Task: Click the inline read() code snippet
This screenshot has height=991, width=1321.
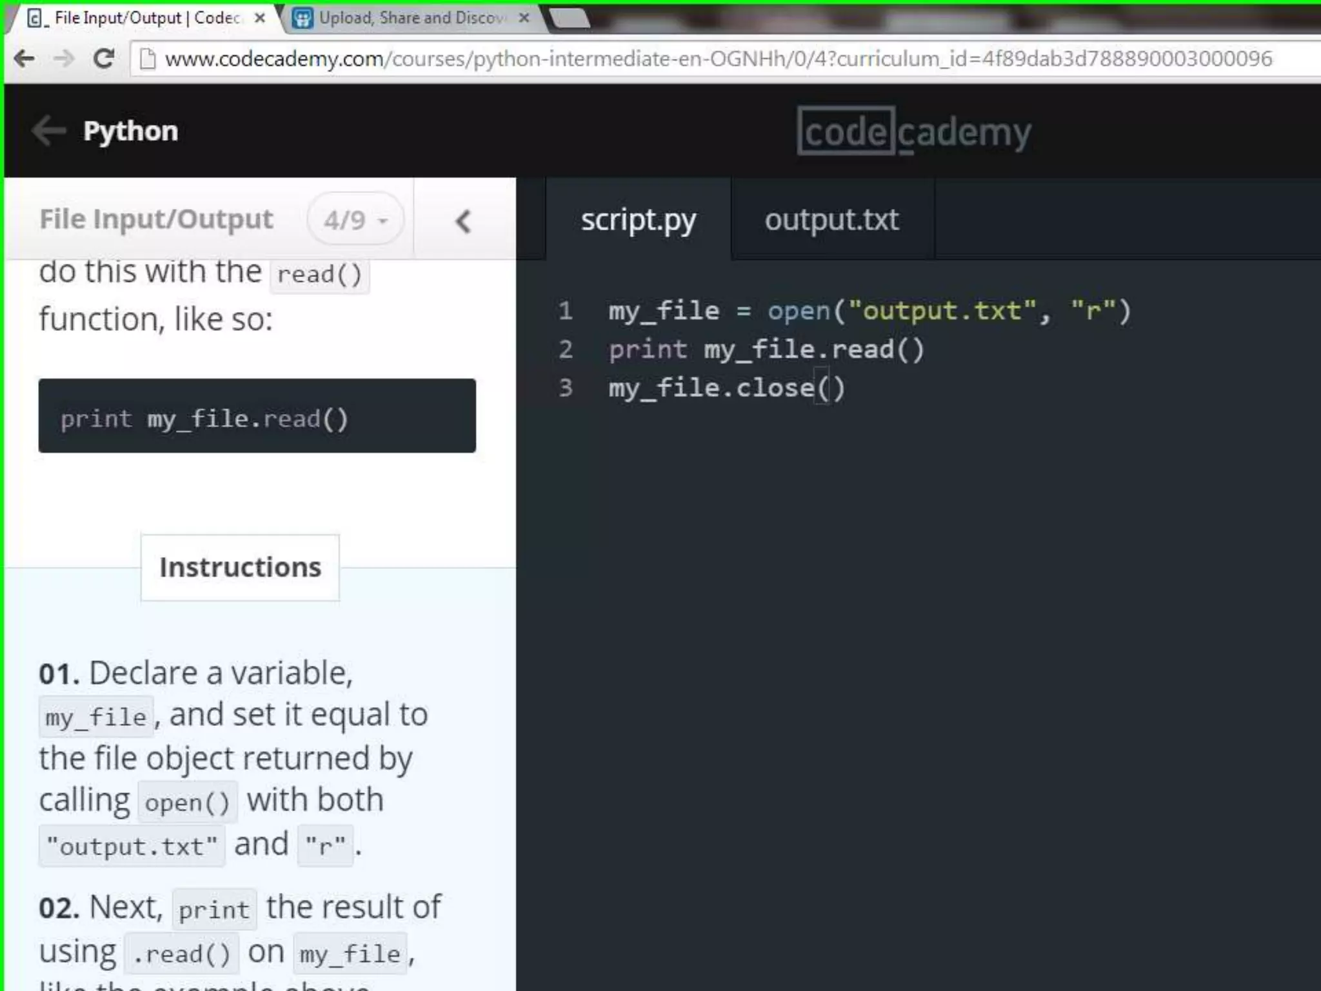Action: (x=319, y=275)
